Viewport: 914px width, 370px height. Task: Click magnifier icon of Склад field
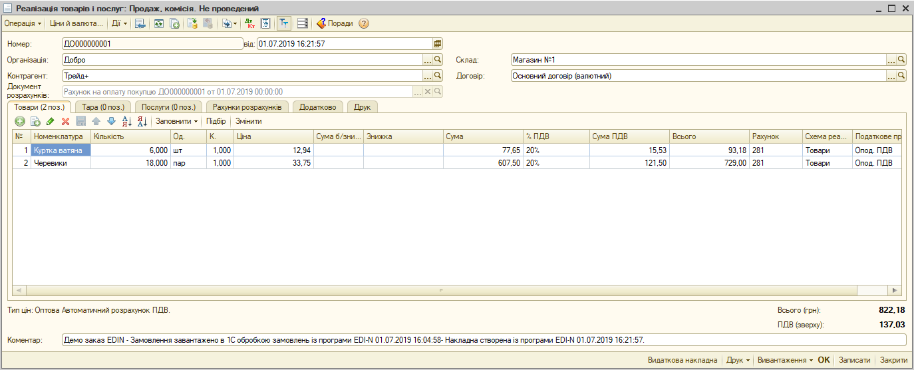(902, 60)
